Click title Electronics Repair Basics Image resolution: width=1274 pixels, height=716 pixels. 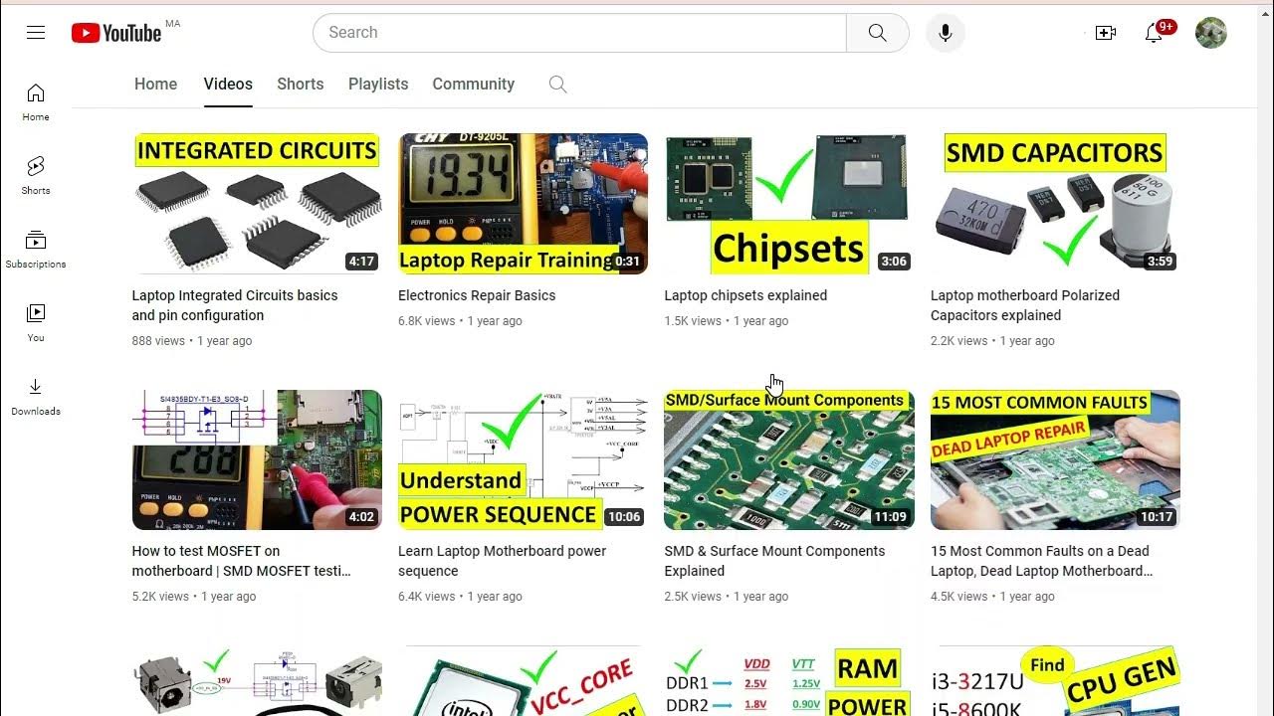click(x=477, y=295)
